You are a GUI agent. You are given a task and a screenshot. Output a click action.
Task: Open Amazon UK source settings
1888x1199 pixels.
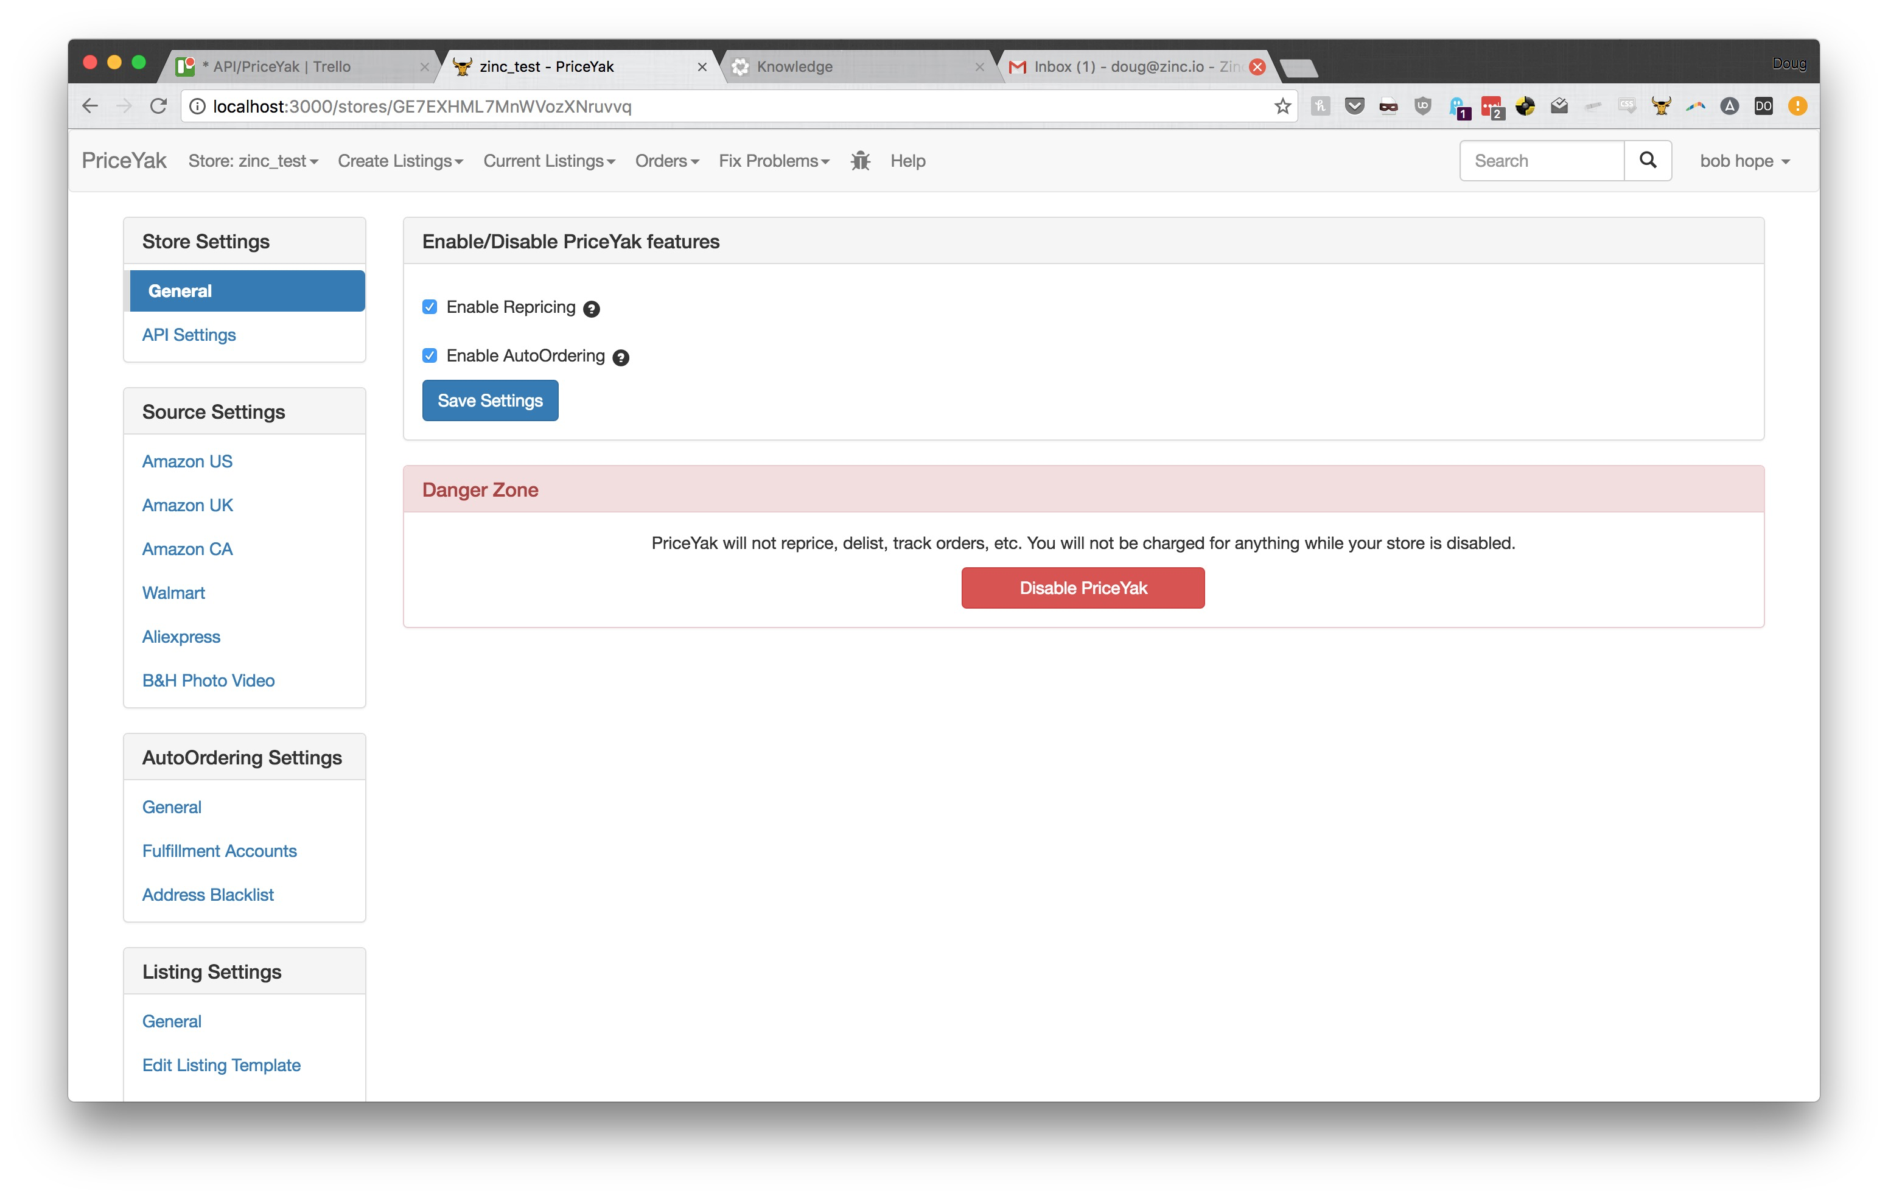tap(187, 506)
